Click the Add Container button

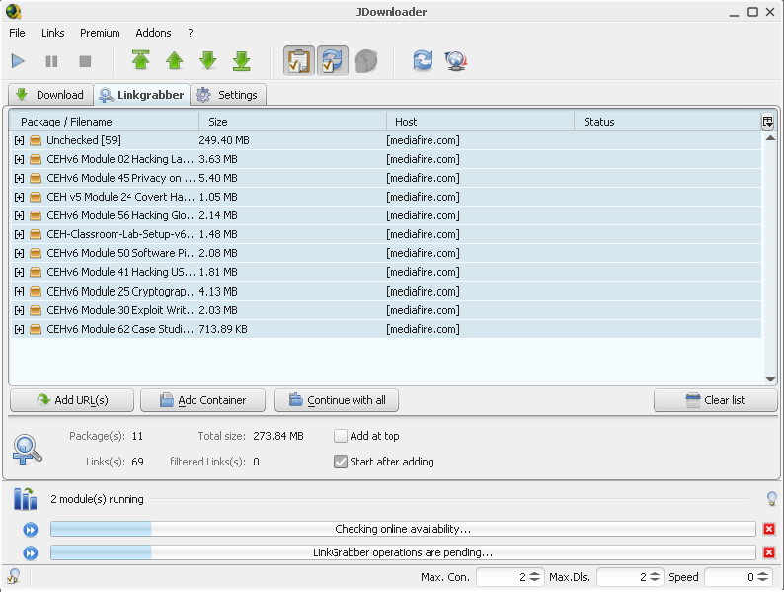point(202,400)
